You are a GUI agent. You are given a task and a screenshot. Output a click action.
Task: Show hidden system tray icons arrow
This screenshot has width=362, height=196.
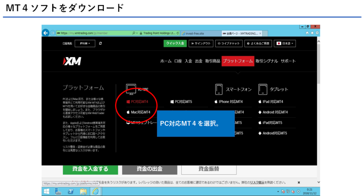point(278,191)
